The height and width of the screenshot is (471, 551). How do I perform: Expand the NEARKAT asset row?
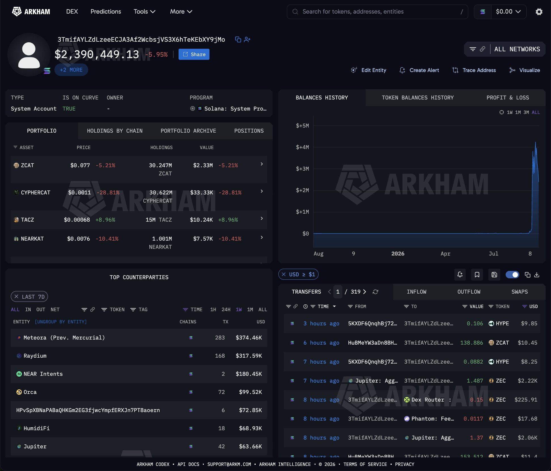point(262,237)
